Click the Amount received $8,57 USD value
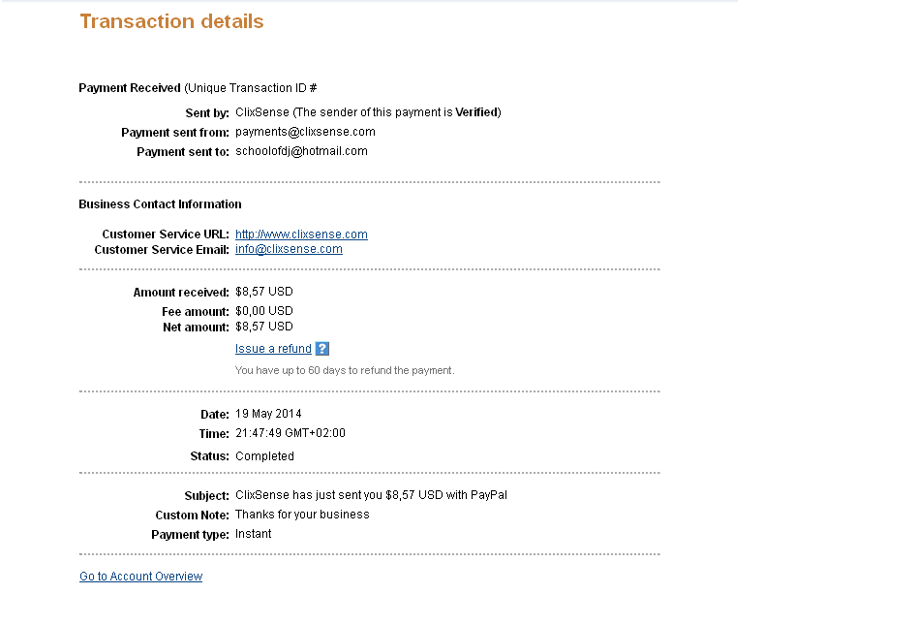 [x=263, y=292]
